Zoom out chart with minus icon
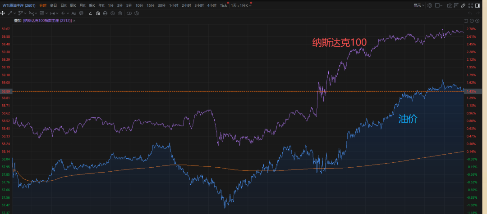Image resolution: width=487 pixels, height=214 pixels. point(472,21)
